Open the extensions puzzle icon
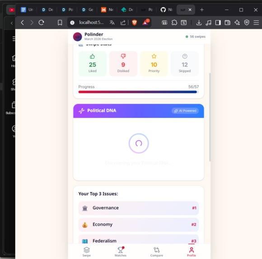The image size is (262, 259). click(x=174, y=23)
